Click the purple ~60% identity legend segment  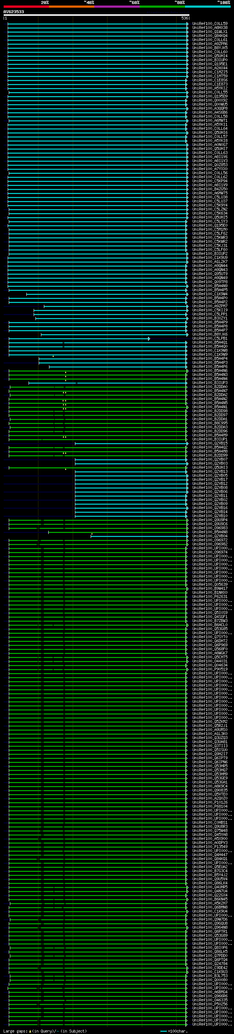pos(117,7)
